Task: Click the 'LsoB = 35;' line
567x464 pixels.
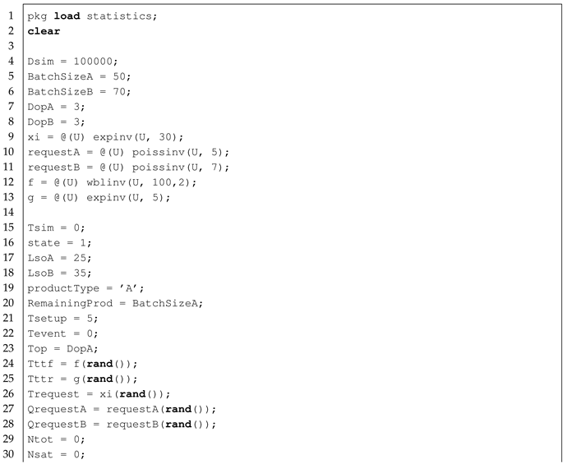Action: [61, 273]
